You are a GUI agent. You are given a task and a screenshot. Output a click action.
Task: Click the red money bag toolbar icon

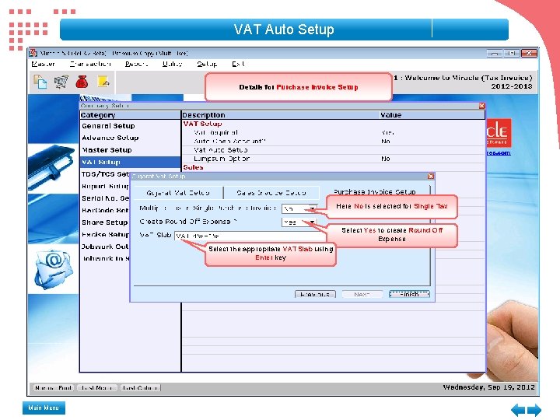coord(82,82)
